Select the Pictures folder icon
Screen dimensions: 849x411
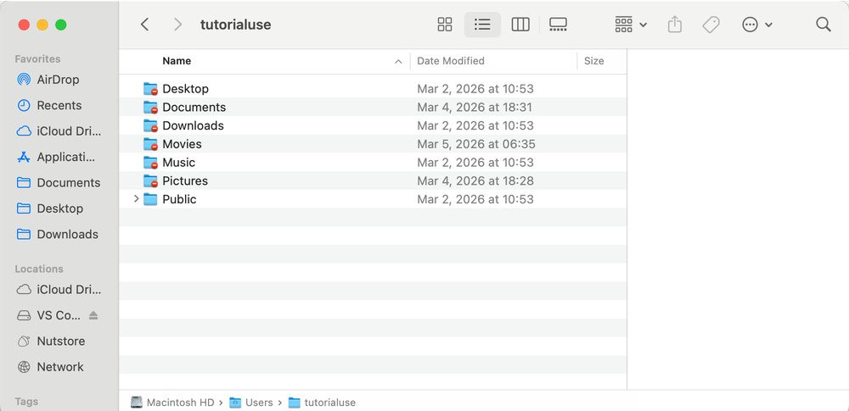pos(151,181)
